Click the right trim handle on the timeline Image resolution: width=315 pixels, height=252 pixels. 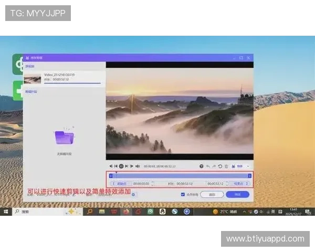[249, 176]
